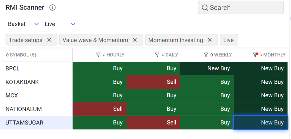Select the Live filter chip
Screen dimensions: 291x139
pos(229,40)
